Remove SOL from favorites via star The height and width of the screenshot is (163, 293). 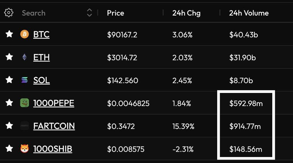click(9, 80)
